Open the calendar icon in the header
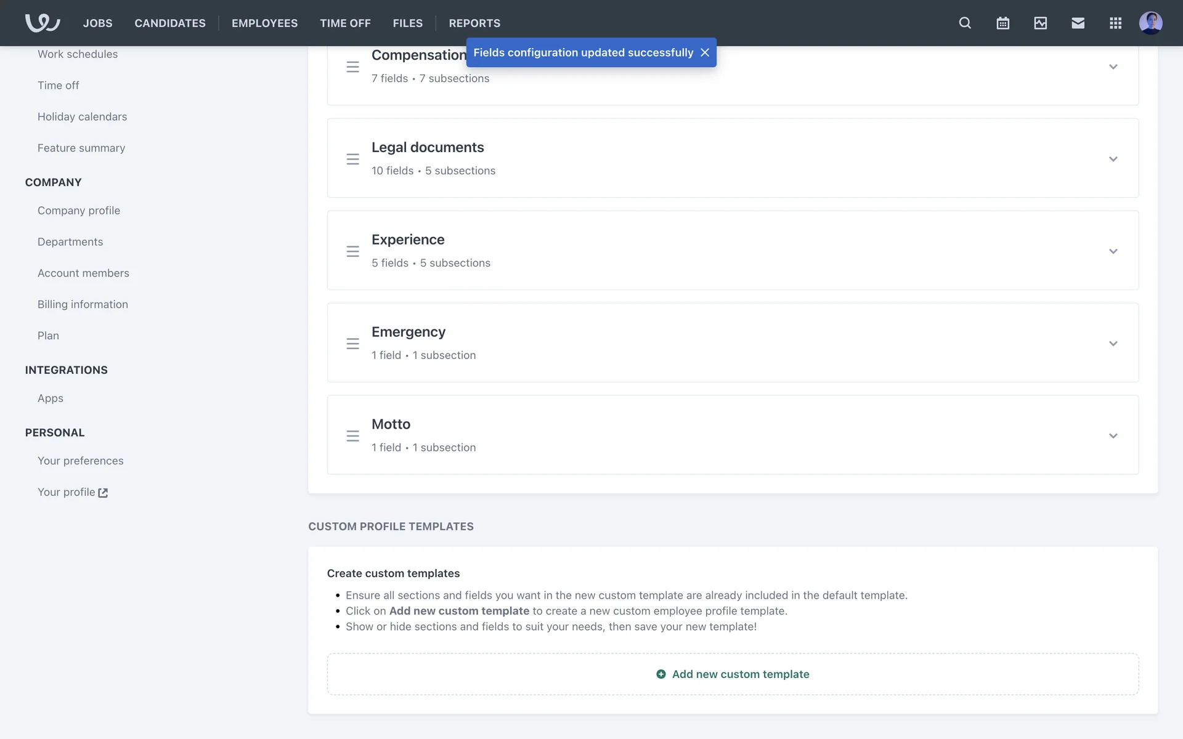This screenshot has width=1183, height=739. tap(1002, 23)
